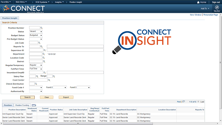
Task: Open the Position Number lookup magnifier
Action: pyautogui.click(x=41, y=28)
